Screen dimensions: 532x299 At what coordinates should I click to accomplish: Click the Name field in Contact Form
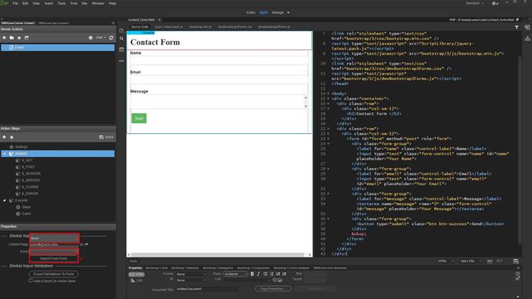tap(219, 60)
